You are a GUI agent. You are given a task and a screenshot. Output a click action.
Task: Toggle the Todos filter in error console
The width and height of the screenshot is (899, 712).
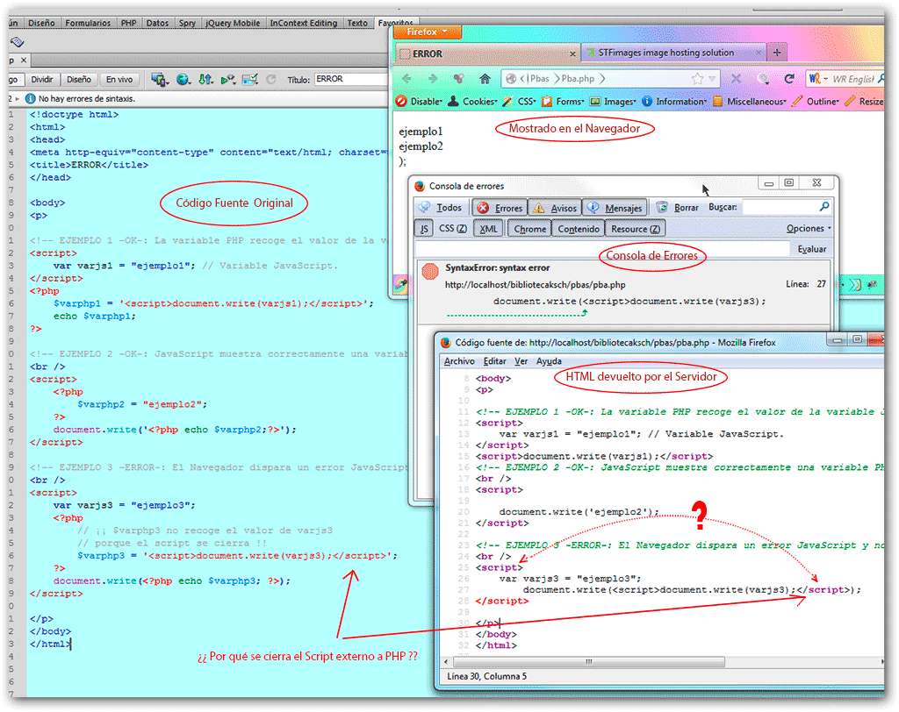coord(441,207)
